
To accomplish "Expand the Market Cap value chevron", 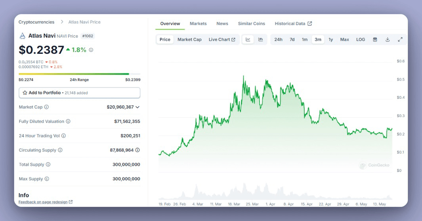I will [x=137, y=107].
